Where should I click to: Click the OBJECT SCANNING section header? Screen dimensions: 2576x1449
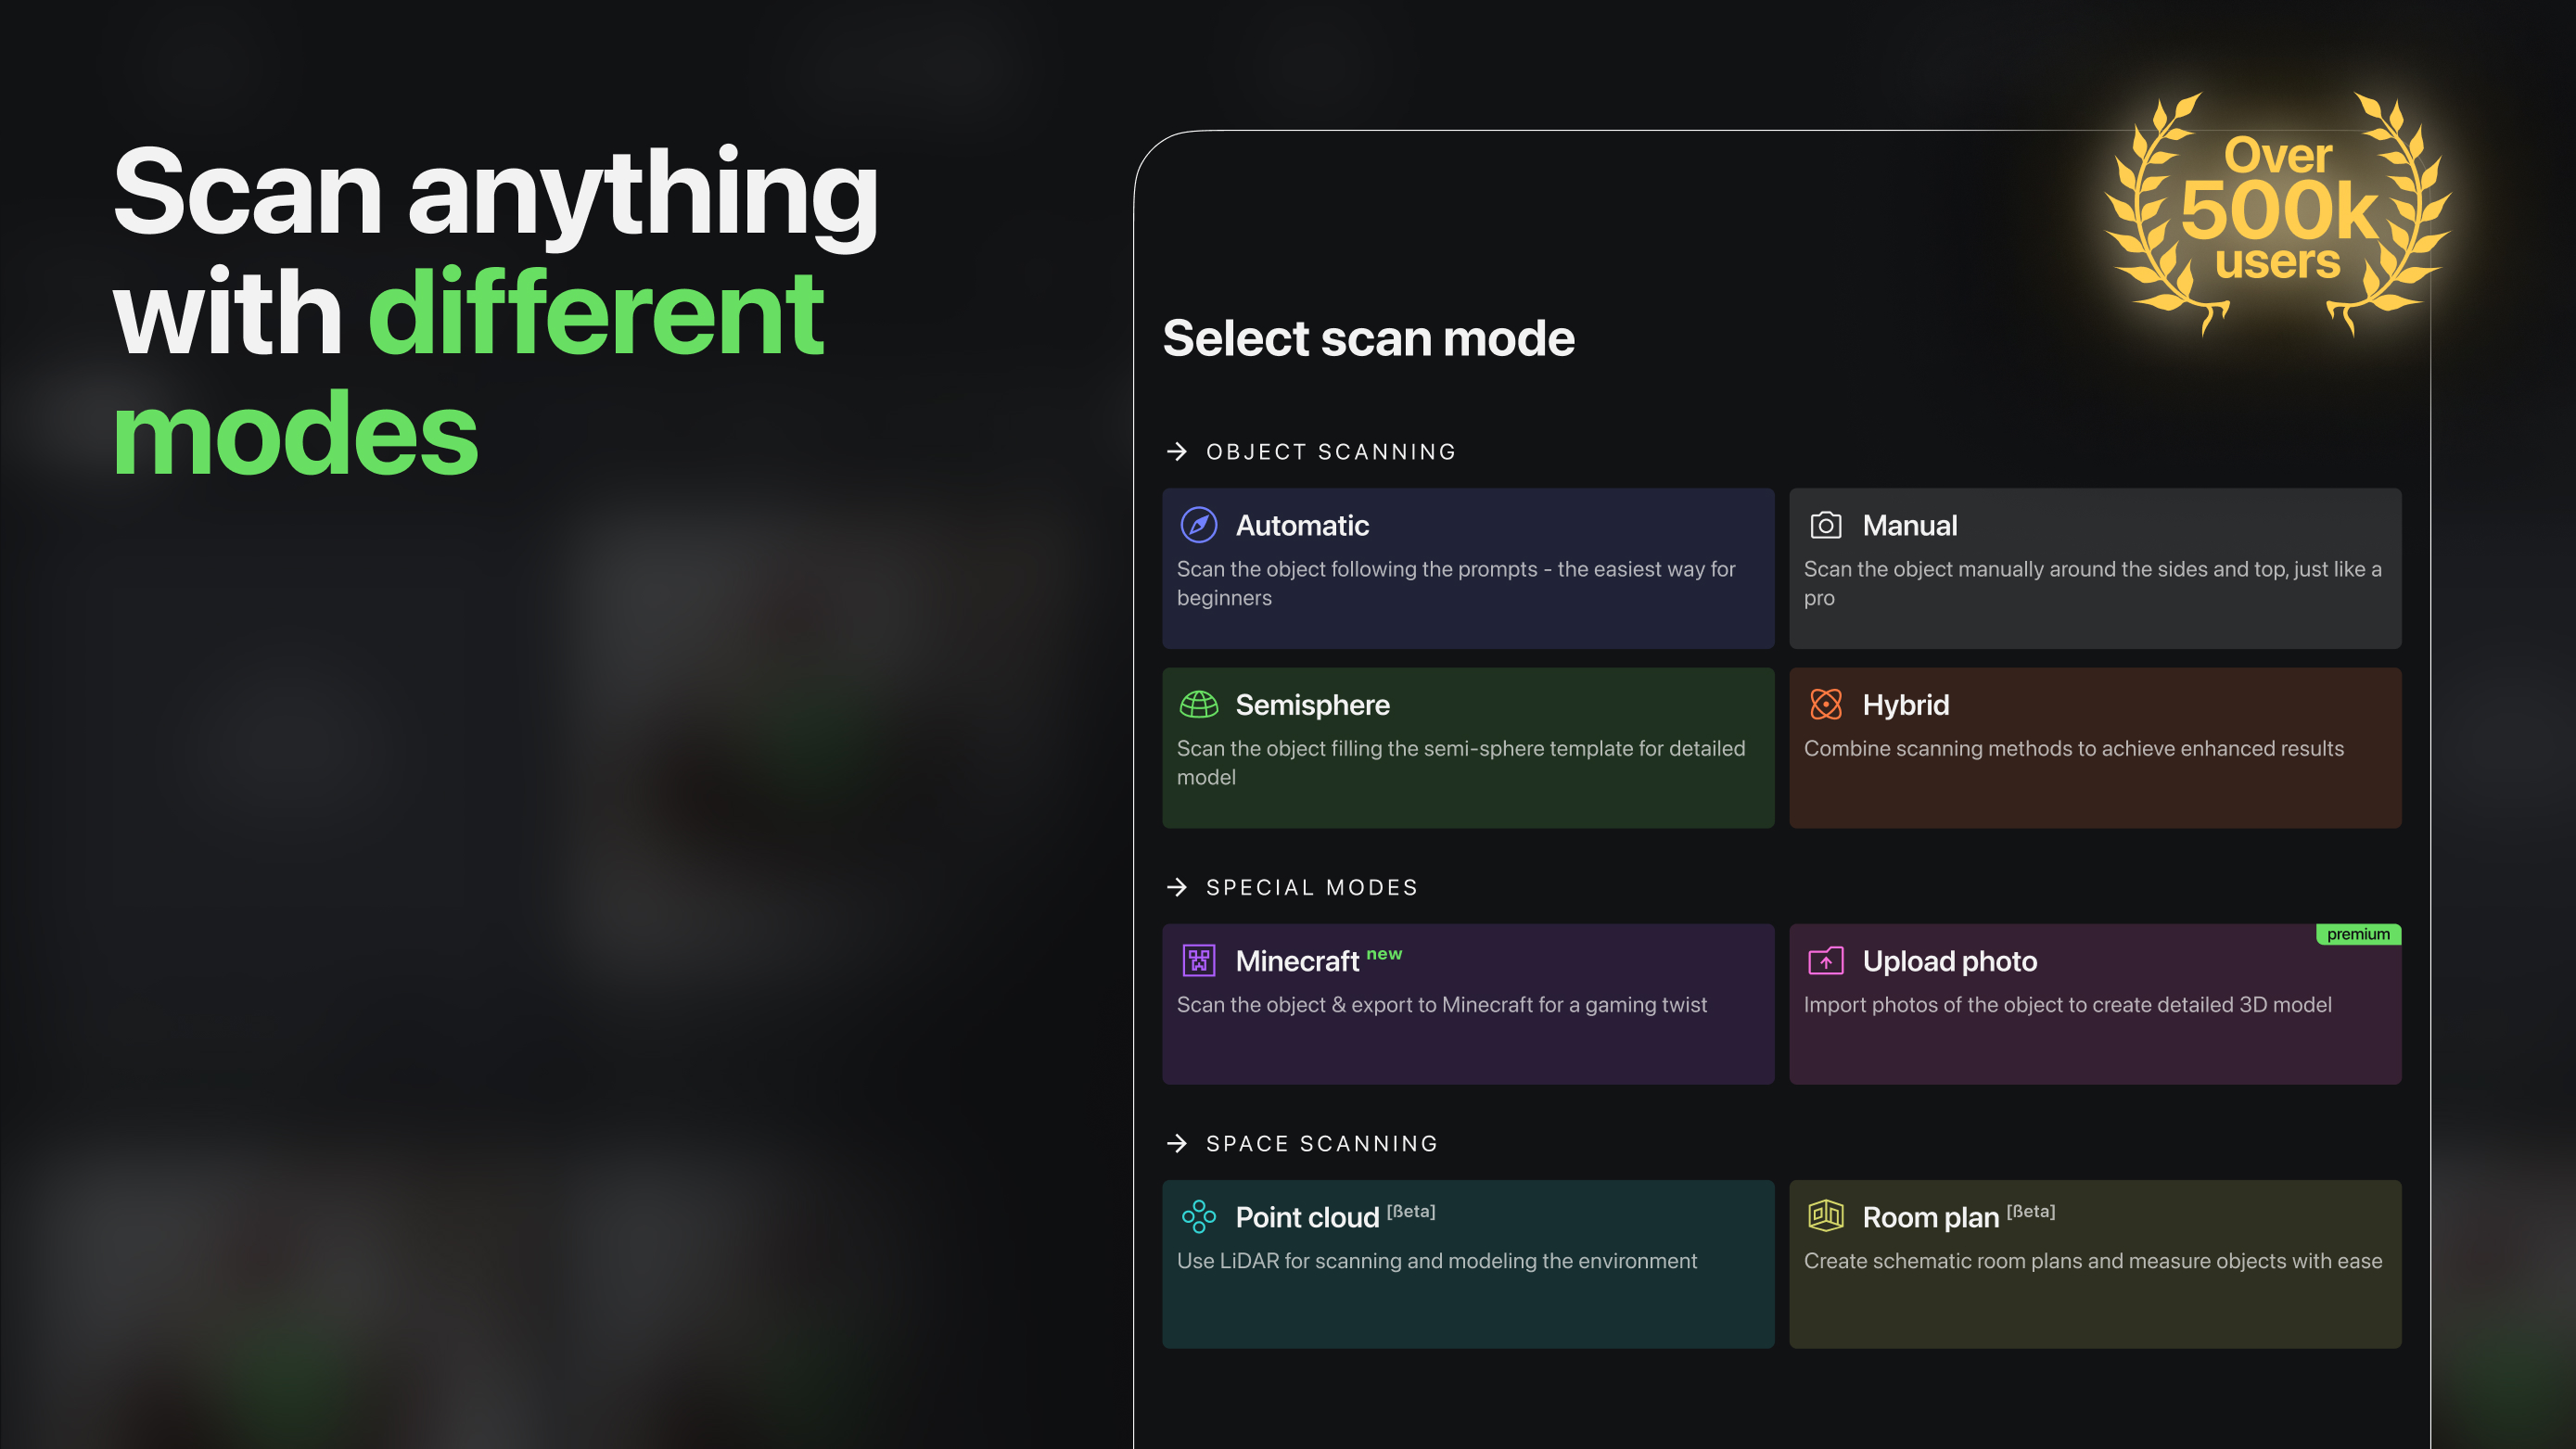point(1330,452)
